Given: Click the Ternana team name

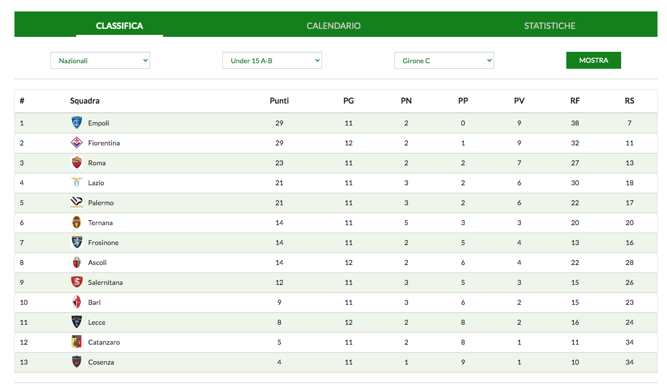Looking at the screenshot, I should point(100,223).
